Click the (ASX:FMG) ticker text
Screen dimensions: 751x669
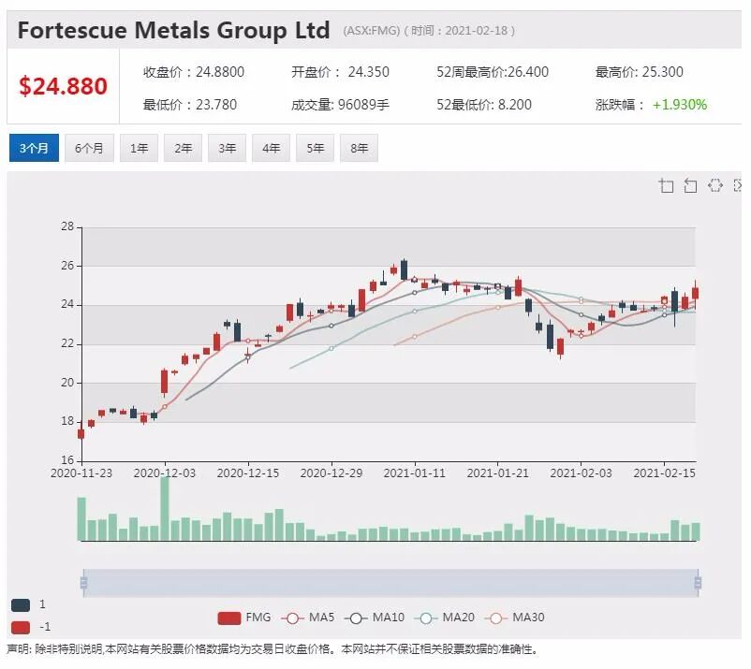coord(371,31)
